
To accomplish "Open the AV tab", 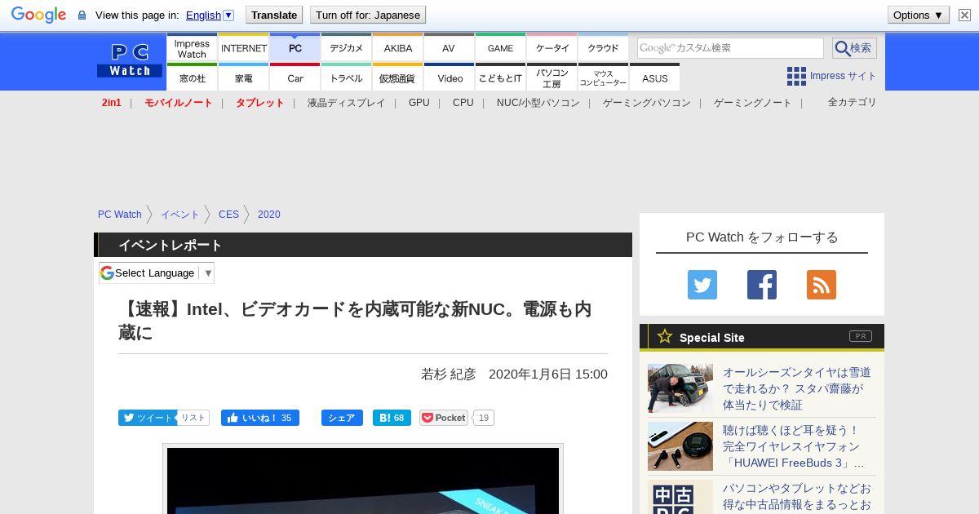I will pos(449,47).
